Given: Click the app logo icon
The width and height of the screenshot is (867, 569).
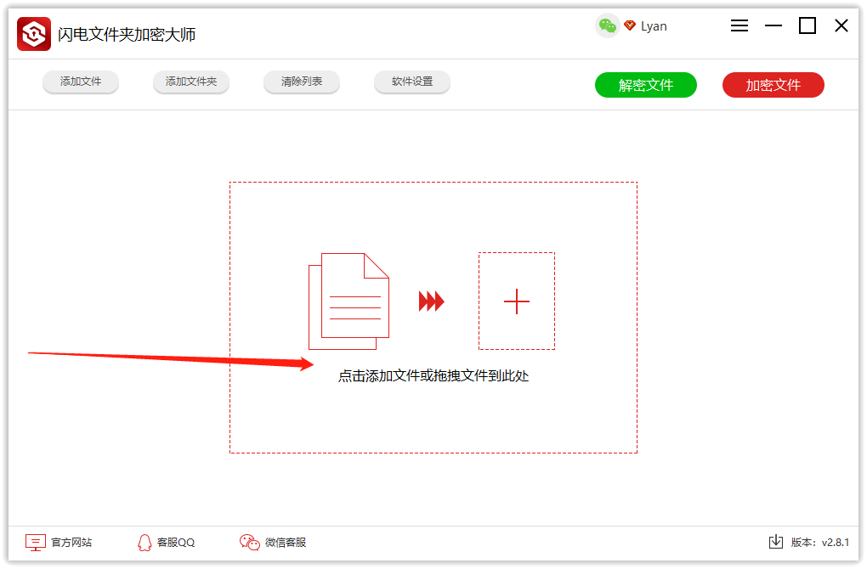Looking at the screenshot, I should click(x=34, y=34).
